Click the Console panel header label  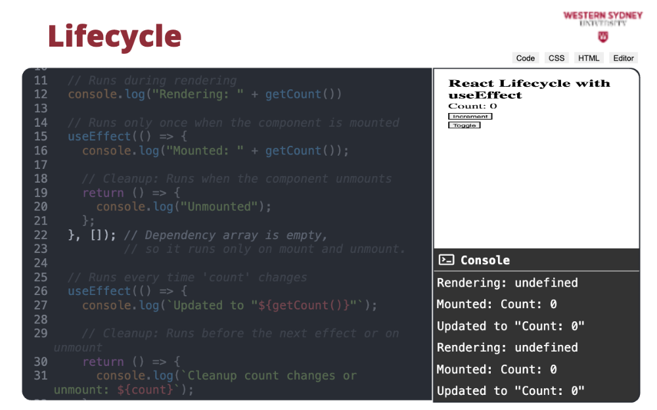pos(485,260)
